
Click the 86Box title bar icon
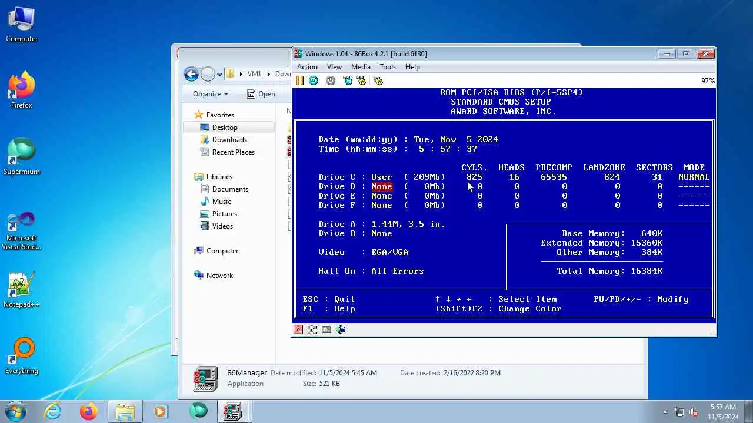point(298,54)
